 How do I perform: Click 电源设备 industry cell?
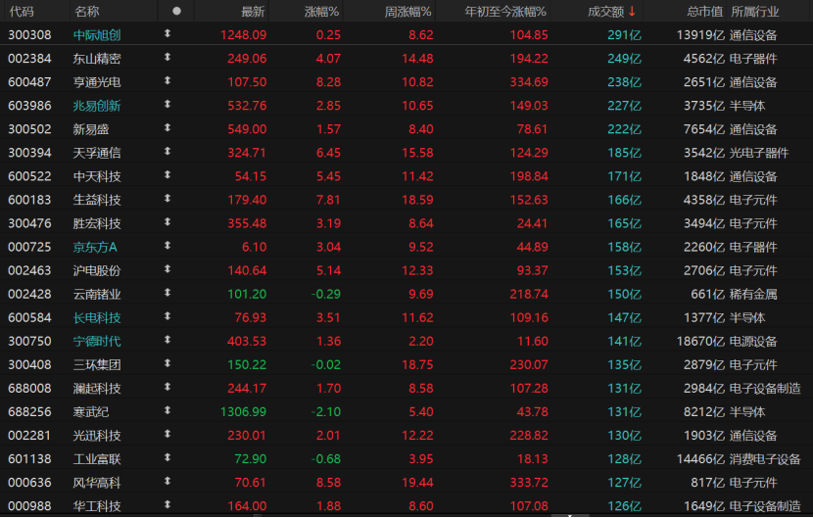pos(753,342)
